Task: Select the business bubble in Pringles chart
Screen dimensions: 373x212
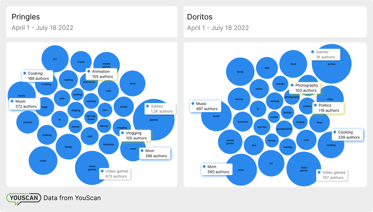Action: (x=109, y=144)
